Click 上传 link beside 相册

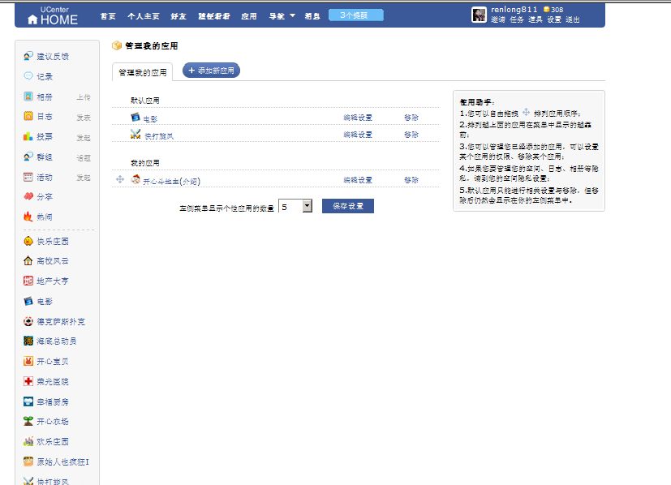click(84, 97)
